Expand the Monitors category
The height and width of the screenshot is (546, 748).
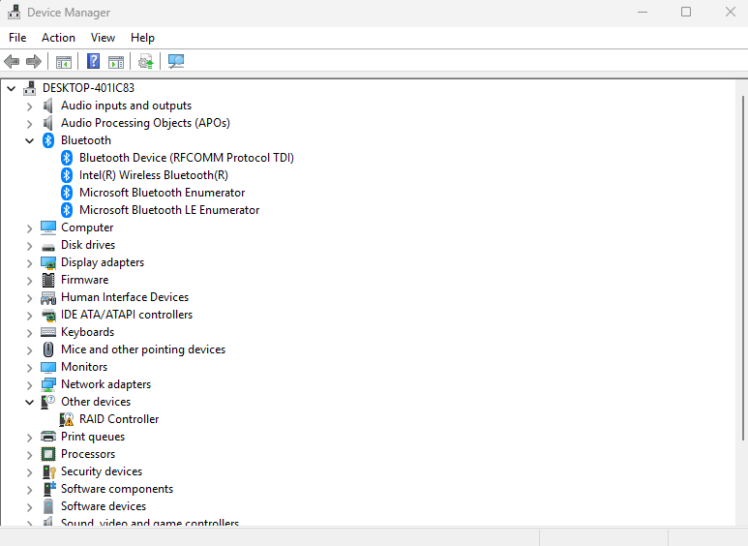(x=30, y=368)
